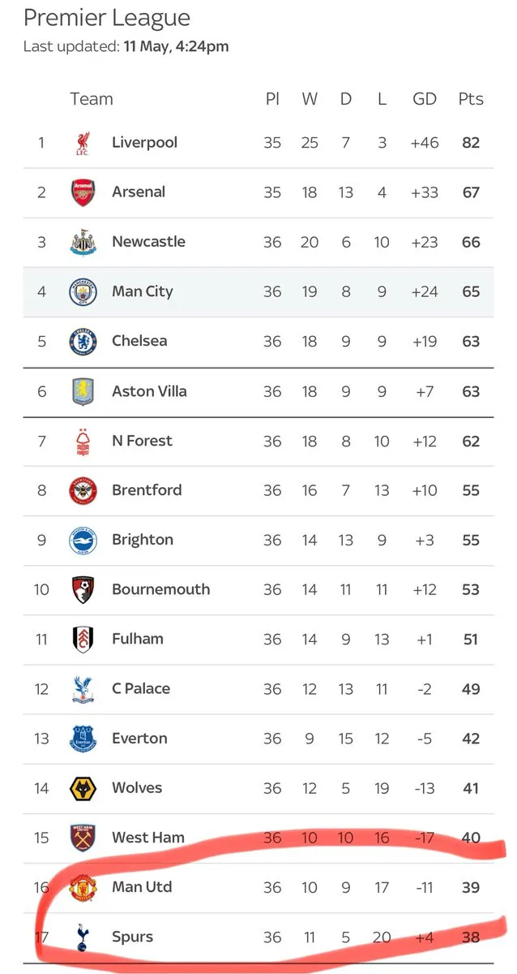Click the Liverpool club crest
The height and width of the screenshot is (974, 517).
pyautogui.click(x=83, y=143)
